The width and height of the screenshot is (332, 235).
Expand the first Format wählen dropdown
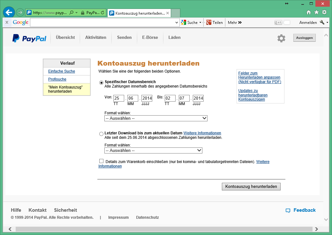156,118
